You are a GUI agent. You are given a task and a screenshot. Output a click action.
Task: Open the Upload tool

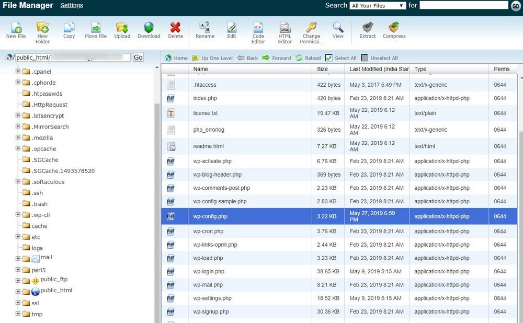122,30
